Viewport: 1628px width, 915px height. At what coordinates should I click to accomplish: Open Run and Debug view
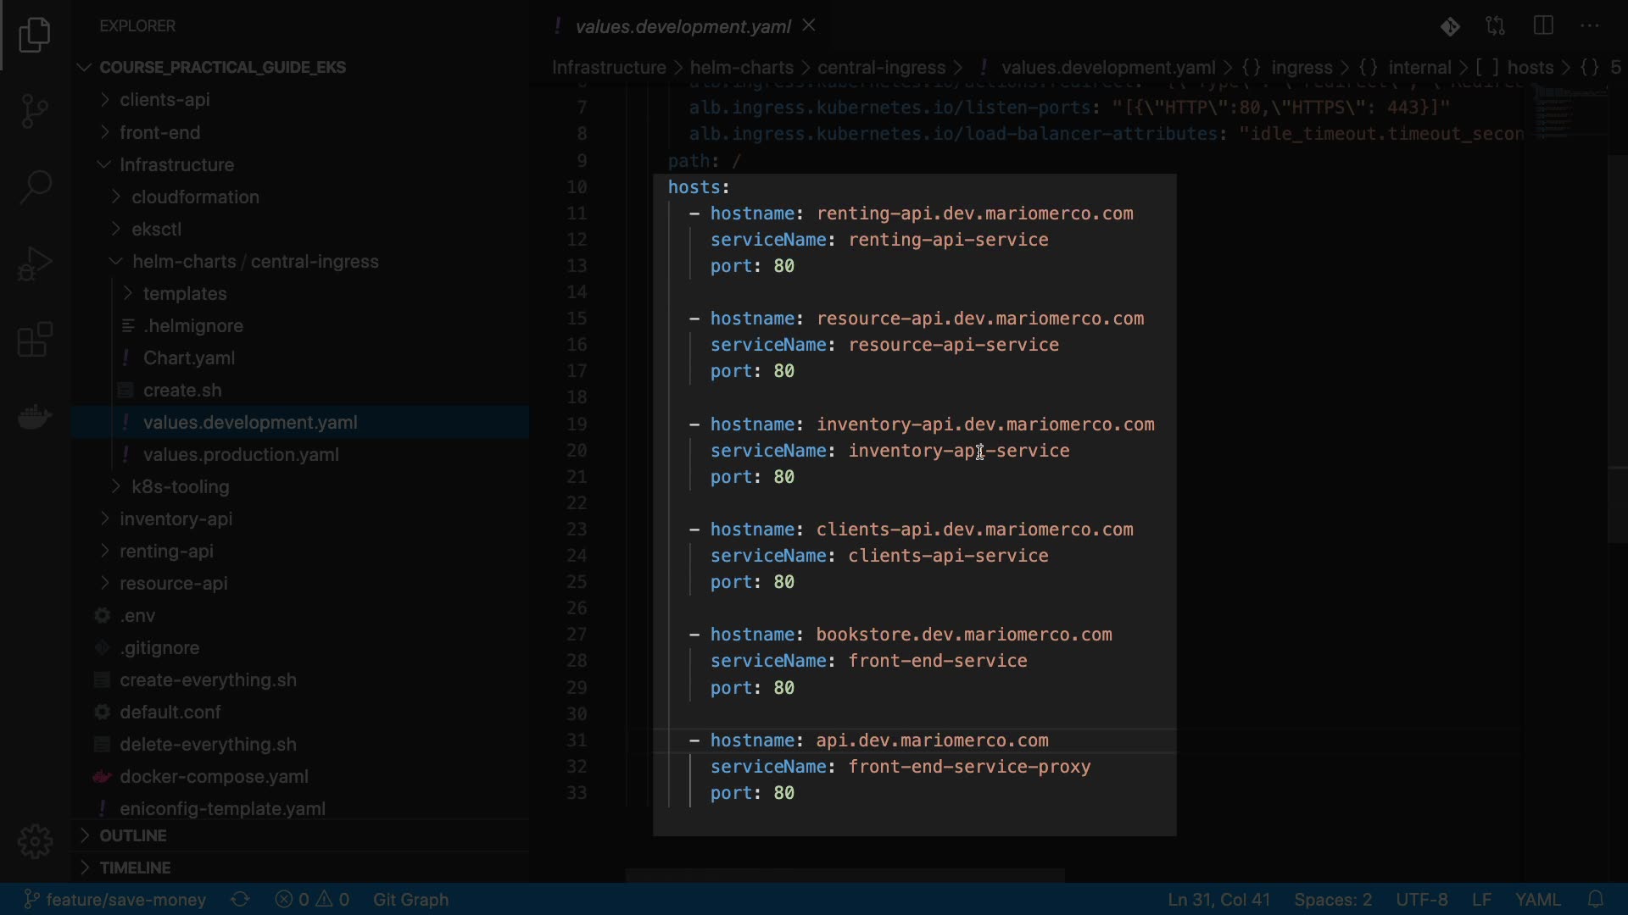click(x=35, y=263)
